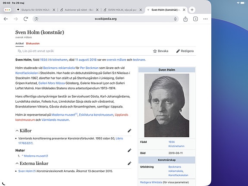Screen dimensions: 248x186
Task: Follow the Beckmans reklamskola link in text
Action: tap(59, 68)
